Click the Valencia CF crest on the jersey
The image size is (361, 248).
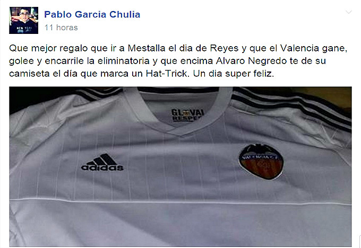[261, 162]
